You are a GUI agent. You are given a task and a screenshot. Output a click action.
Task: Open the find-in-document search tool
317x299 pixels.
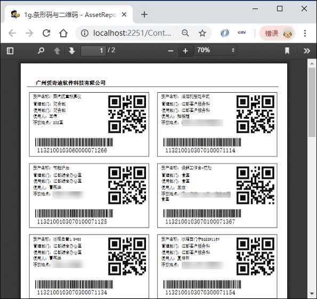[x=41, y=51]
